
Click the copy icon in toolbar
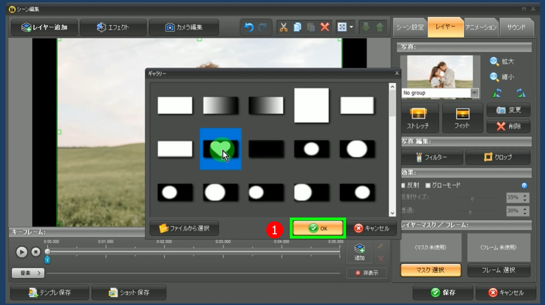297,28
